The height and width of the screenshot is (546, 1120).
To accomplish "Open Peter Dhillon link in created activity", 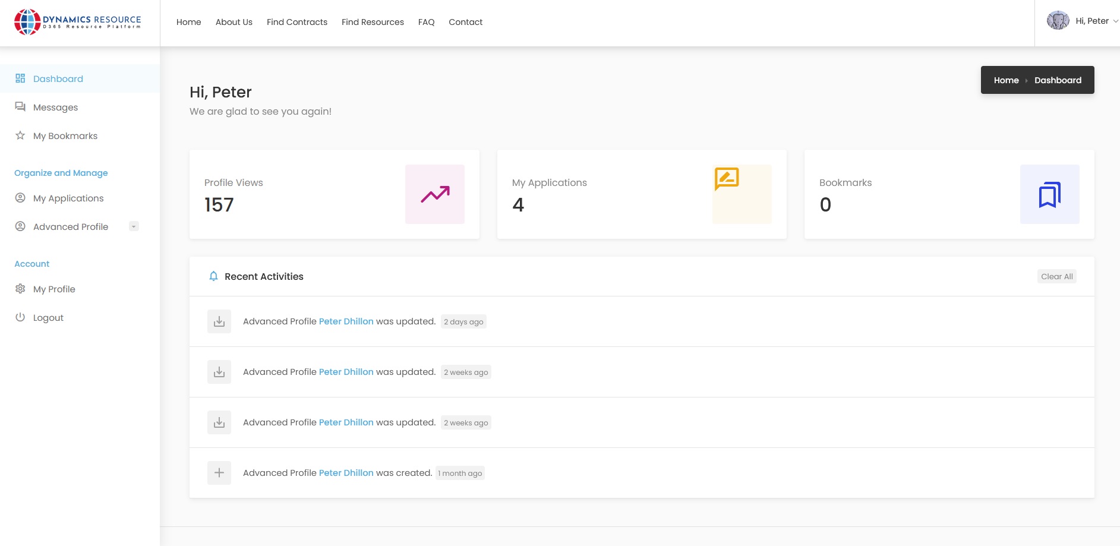I will pos(346,473).
